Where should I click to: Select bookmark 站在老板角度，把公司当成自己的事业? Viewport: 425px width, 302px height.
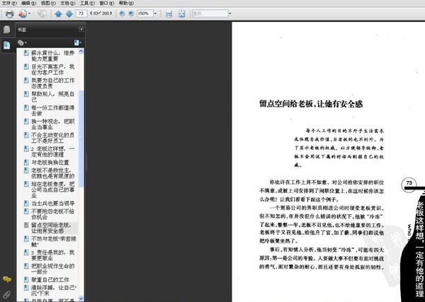52,190
